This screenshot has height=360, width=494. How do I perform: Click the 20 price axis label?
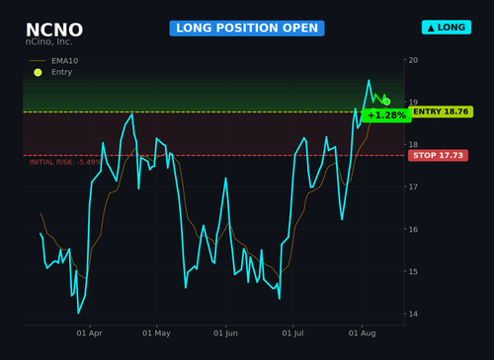coord(413,60)
